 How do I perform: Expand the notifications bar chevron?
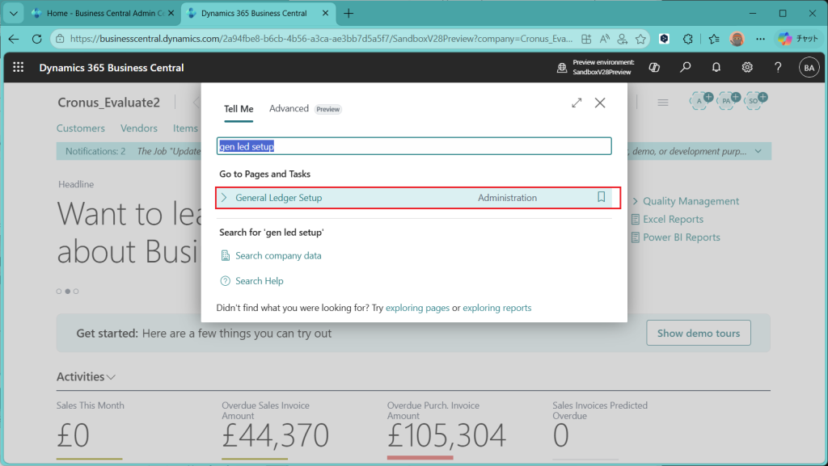(x=758, y=151)
